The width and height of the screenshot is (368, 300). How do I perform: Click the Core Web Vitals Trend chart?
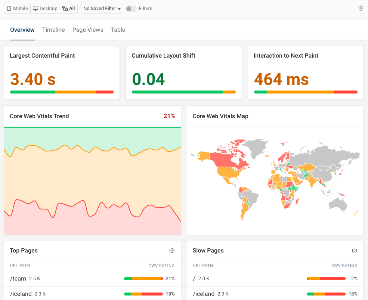point(92,180)
